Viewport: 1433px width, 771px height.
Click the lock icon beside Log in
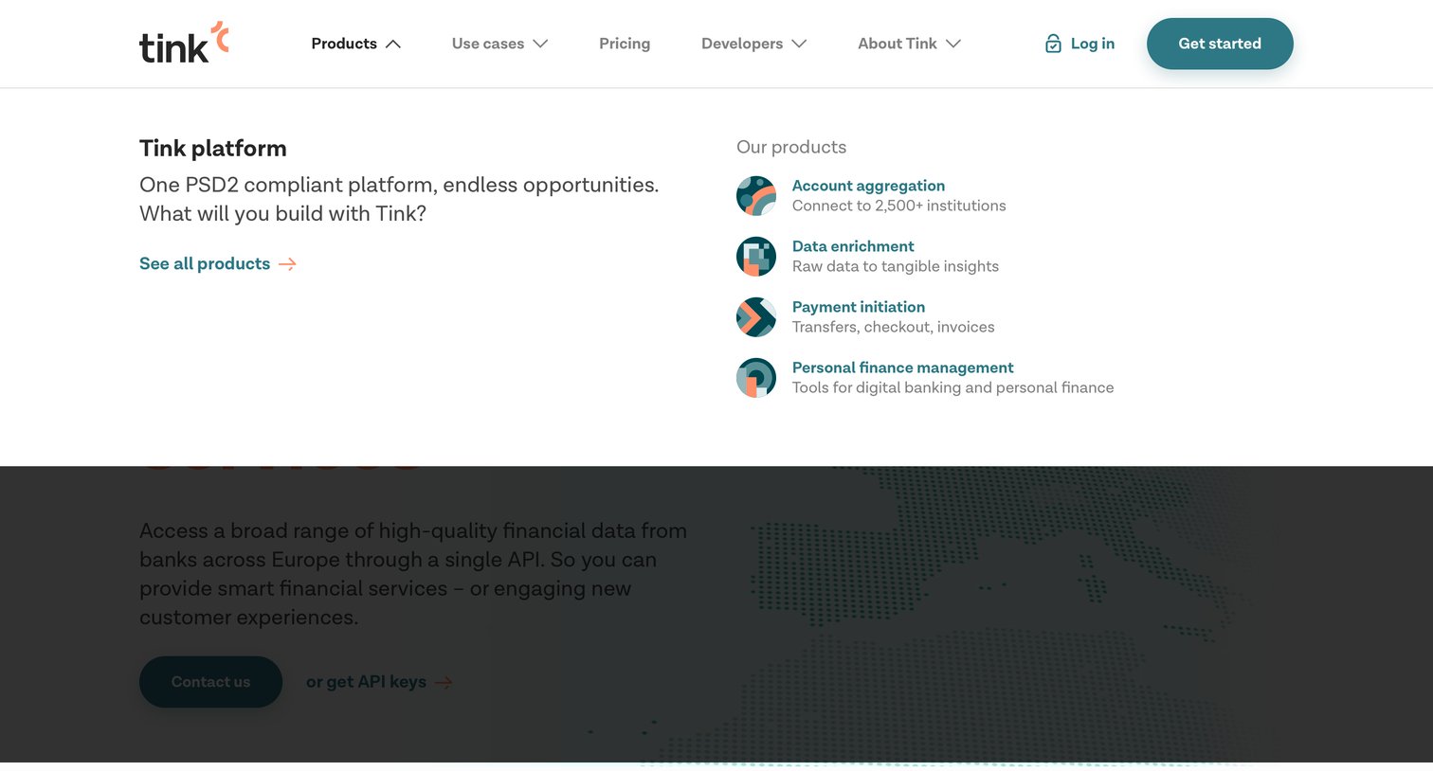[1053, 44]
